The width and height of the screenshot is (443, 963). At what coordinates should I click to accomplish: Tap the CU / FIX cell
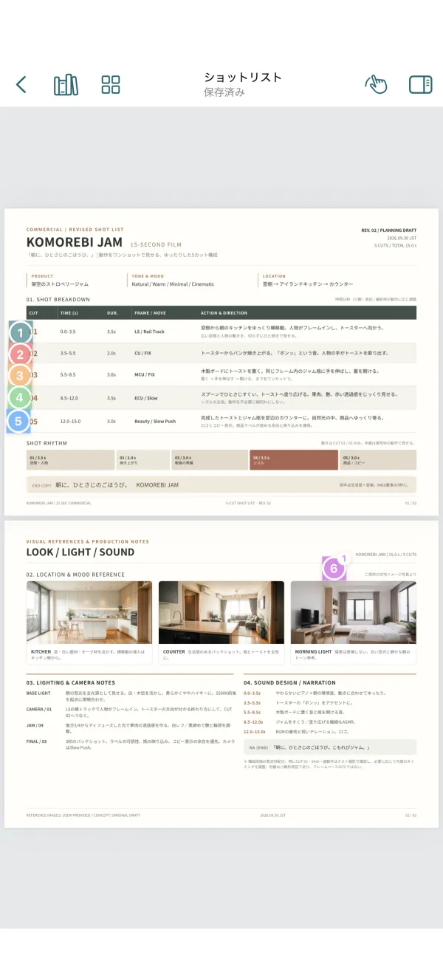point(145,353)
